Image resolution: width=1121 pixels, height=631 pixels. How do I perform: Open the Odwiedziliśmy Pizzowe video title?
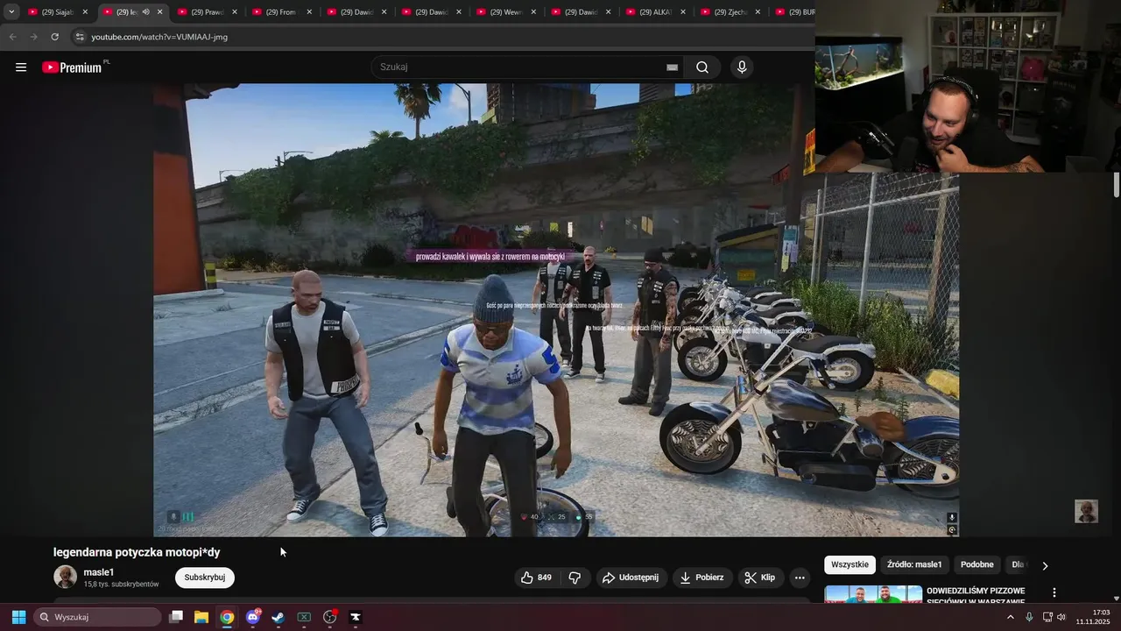pos(976,596)
